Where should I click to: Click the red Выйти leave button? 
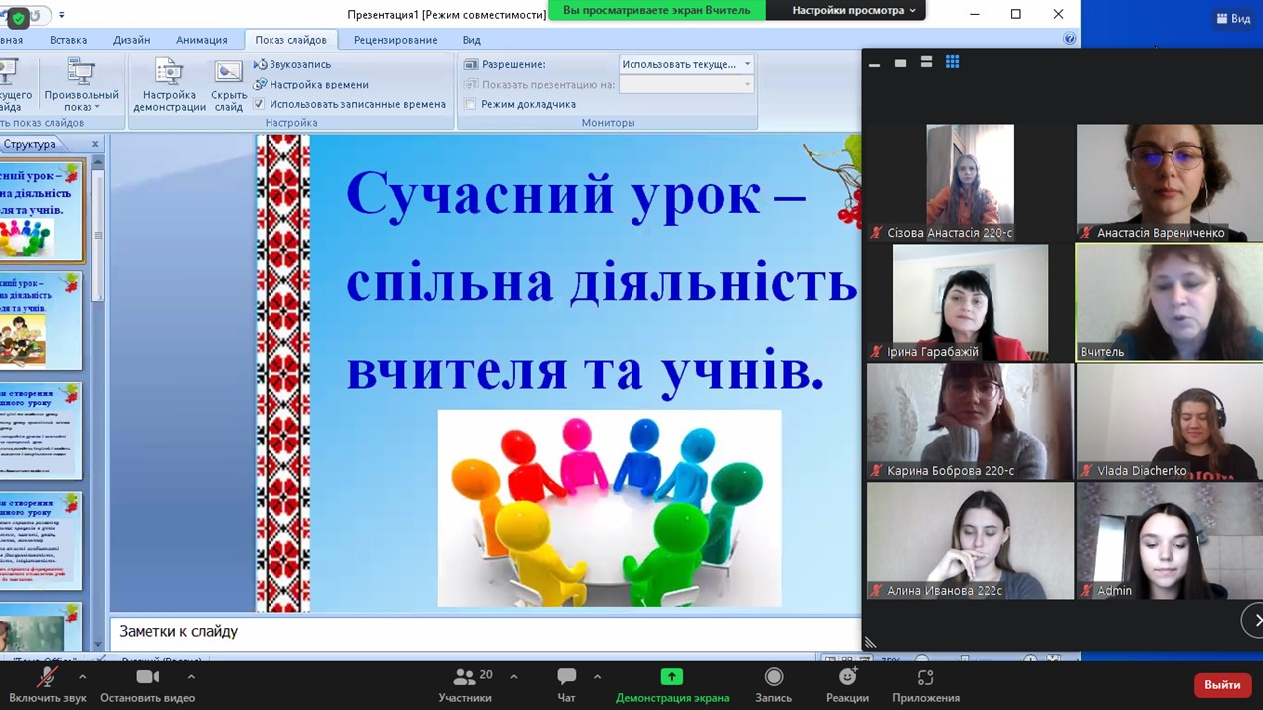1222,685
